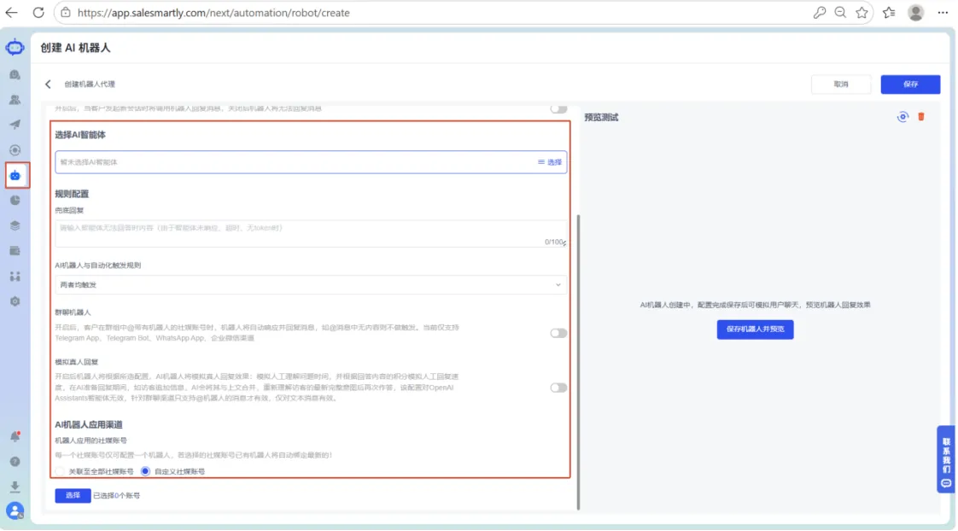Open the target-circle sidebar icon
958x531 pixels.
(x=15, y=150)
